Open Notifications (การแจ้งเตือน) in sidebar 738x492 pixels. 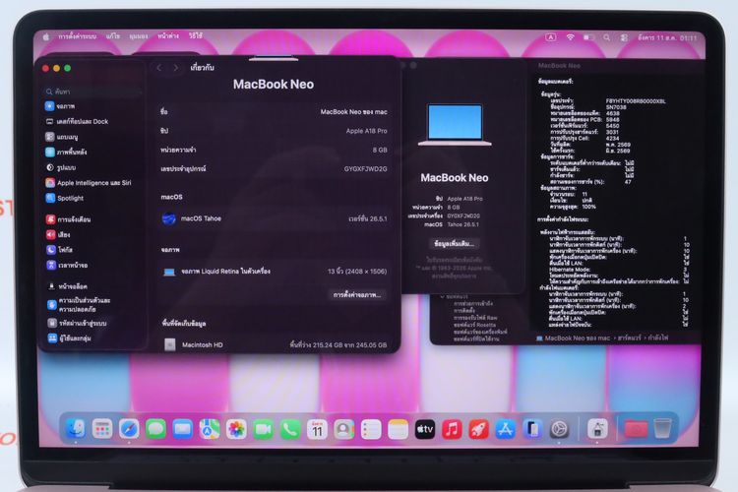coord(68,219)
